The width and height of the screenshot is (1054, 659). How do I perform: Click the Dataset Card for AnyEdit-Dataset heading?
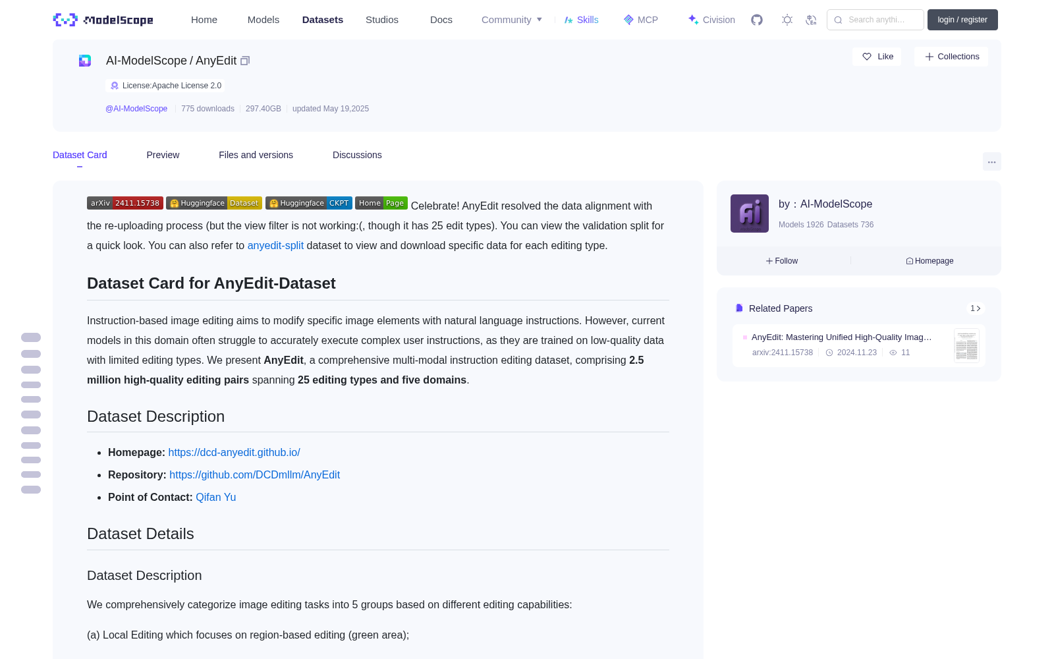point(211,283)
